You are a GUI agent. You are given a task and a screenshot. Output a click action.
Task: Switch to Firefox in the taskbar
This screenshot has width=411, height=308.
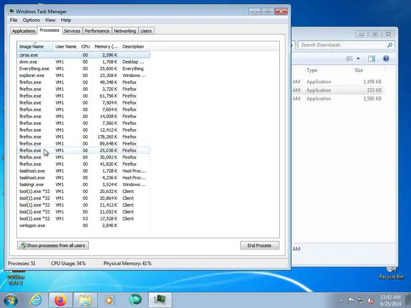click(x=61, y=300)
